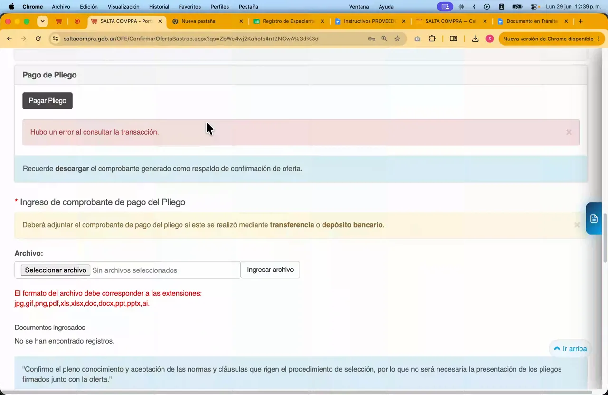Screen dimensions: 608x395
Task: Bookmark this page with star icon
Action: coord(397,39)
